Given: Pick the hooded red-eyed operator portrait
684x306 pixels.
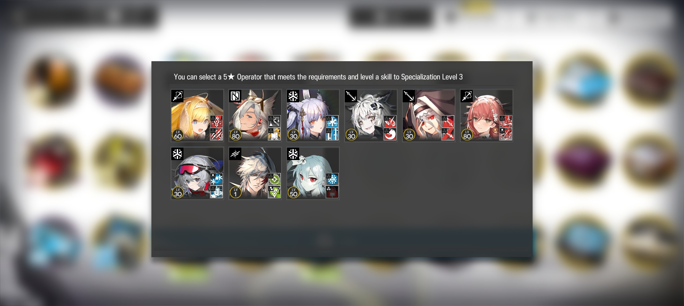Looking at the screenshot, I should pyautogui.click(x=428, y=115).
